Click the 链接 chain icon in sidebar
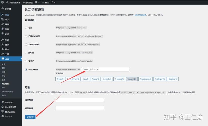The height and width of the screenshot is (126, 208). click(2, 24)
